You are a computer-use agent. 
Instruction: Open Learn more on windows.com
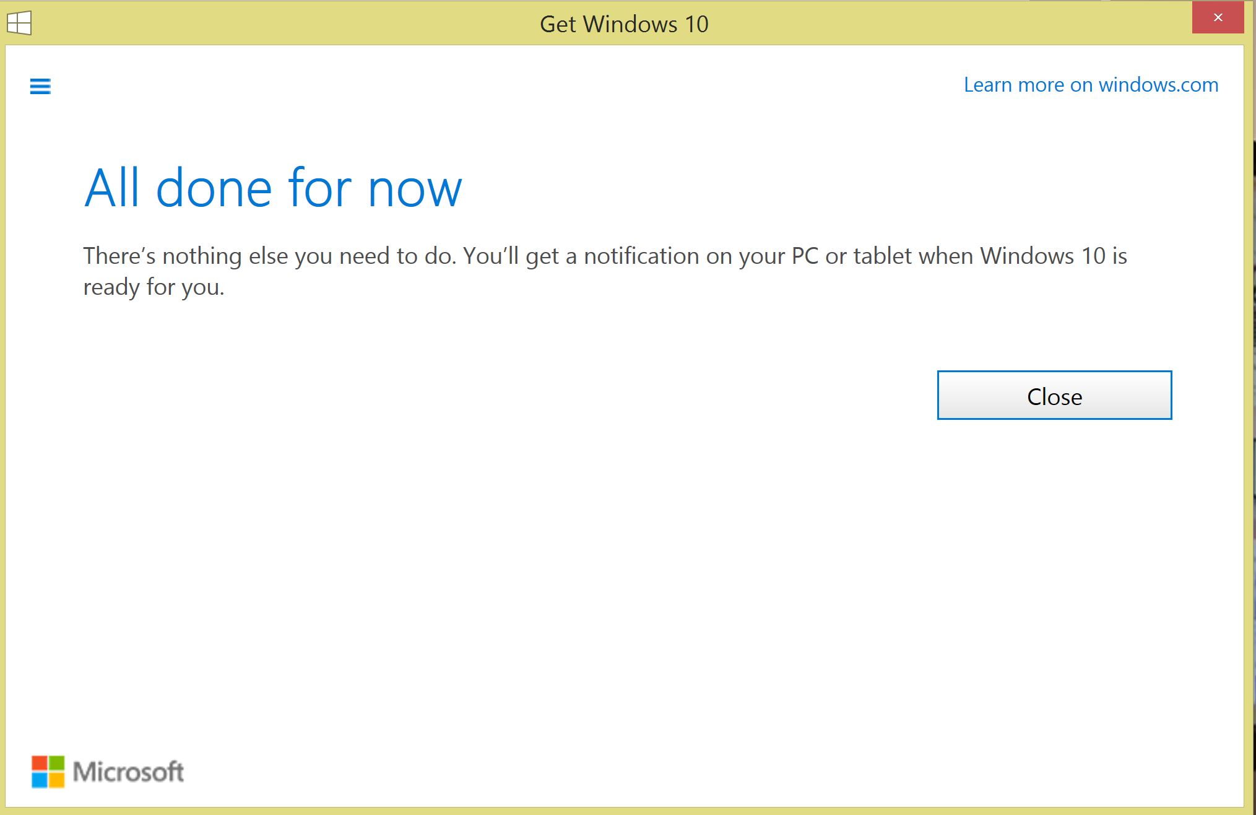(x=1090, y=84)
